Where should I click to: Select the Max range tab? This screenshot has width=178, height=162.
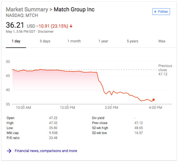162,41
